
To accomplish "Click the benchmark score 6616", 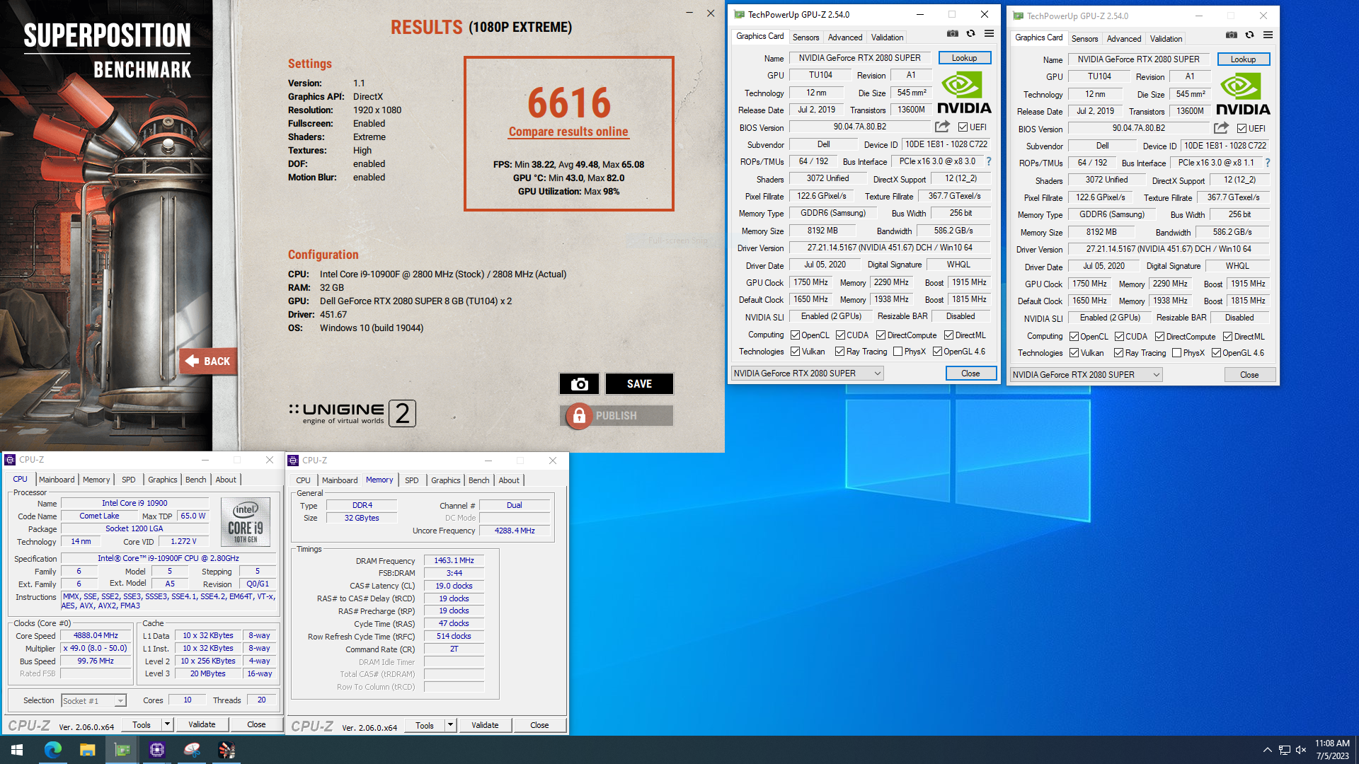I will tap(568, 103).
